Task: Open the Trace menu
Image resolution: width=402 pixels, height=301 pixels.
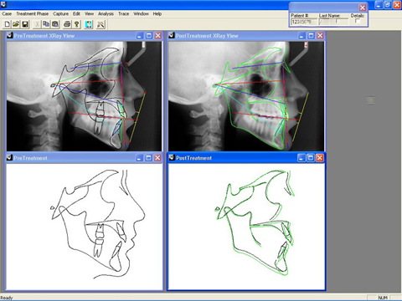Action: (123, 13)
